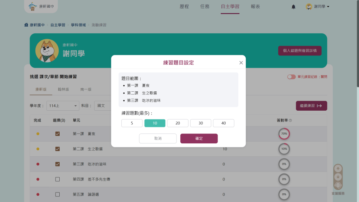Toggle the 單元練習紀錄 switch
The image size is (359, 202).
[x=291, y=77]
